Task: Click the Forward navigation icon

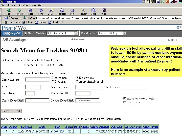Action: pos(19,10)
